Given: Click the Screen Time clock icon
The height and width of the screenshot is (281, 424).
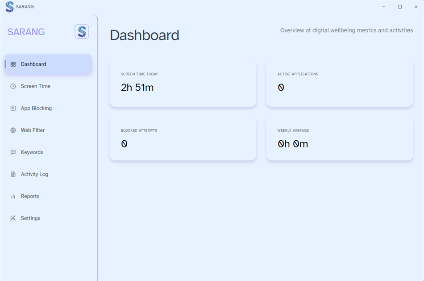Looking at the screenshot, I should [x=13, y=86].
